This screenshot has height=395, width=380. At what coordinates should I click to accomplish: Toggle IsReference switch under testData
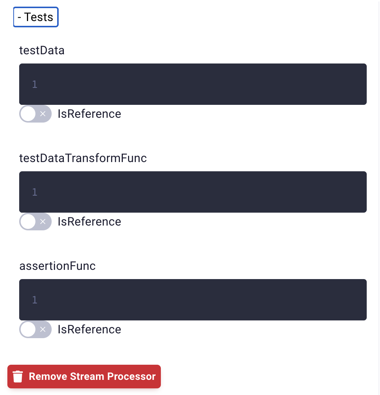pyautogui.click(x=35, y=114)
